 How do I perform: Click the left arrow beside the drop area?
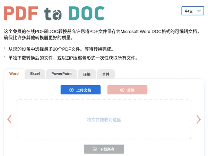(9, 119)
